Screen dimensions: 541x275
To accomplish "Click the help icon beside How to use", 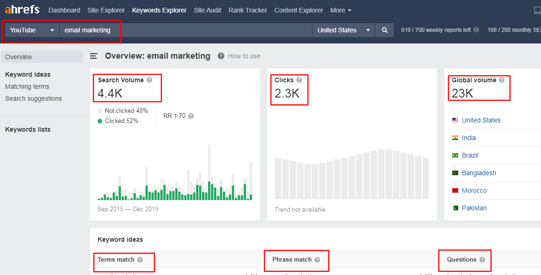I will click(221, 56).
